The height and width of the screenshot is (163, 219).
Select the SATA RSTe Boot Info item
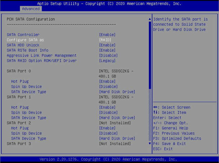28,50
